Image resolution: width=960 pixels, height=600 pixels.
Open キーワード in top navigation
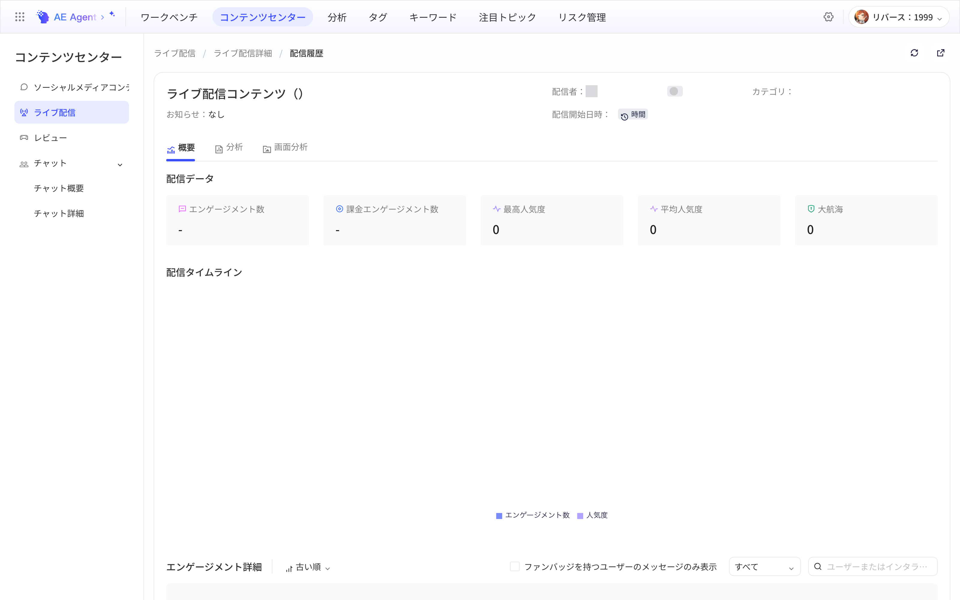pyautogui.click(x=433, y=17)
